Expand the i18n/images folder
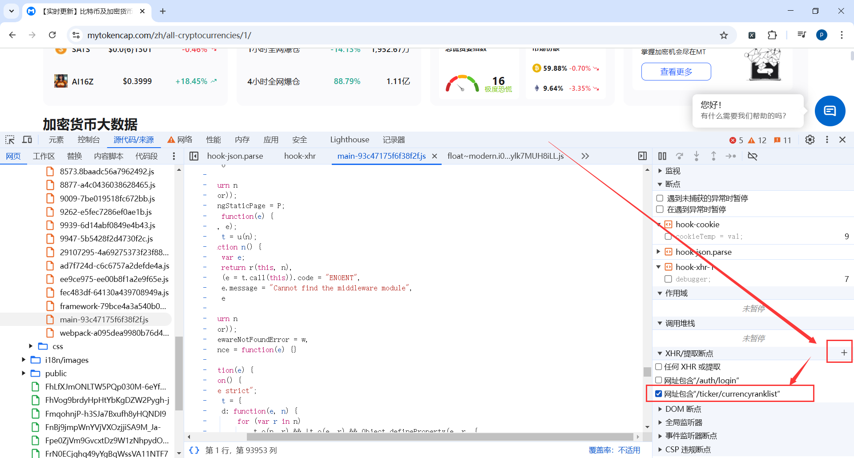 tap(24, 360)
